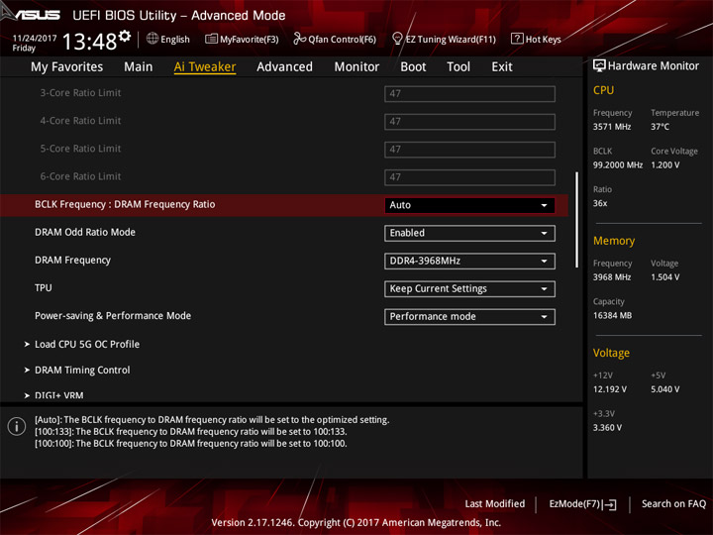Image resolution: width=713 pixels, height=535 pixels.
Task: Click the BCLK 99.2000 MHz value
Action: [618, 165]
